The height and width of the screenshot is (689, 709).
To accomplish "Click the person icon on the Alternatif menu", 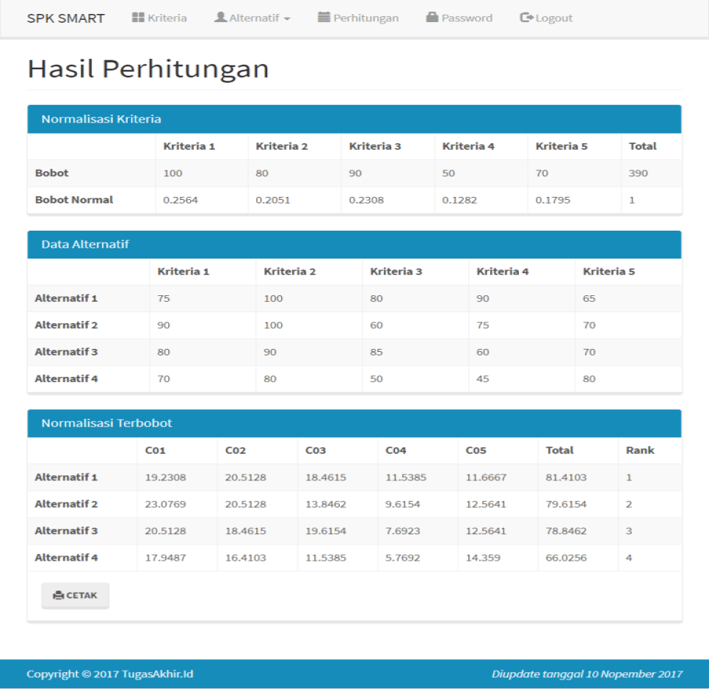I will (x=219, y=18).
